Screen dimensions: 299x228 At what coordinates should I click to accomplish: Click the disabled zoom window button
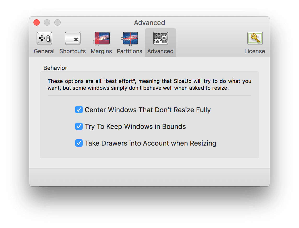click(57, 22)
